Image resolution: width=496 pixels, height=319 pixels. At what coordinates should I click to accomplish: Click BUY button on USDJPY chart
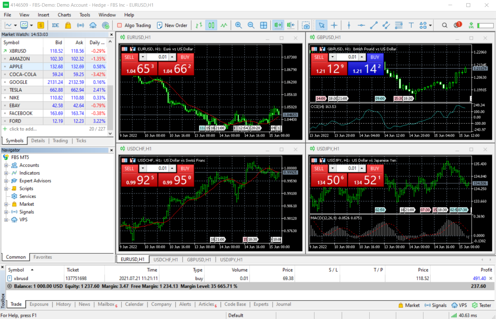point(375,169)
